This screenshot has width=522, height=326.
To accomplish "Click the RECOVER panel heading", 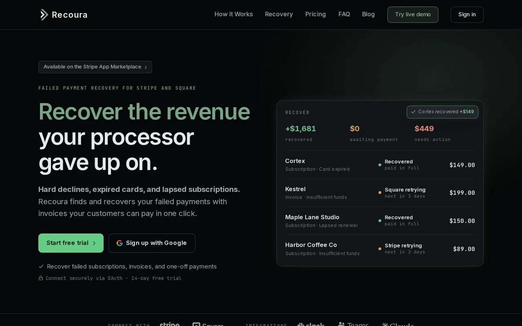I will [x=297, y=112].
